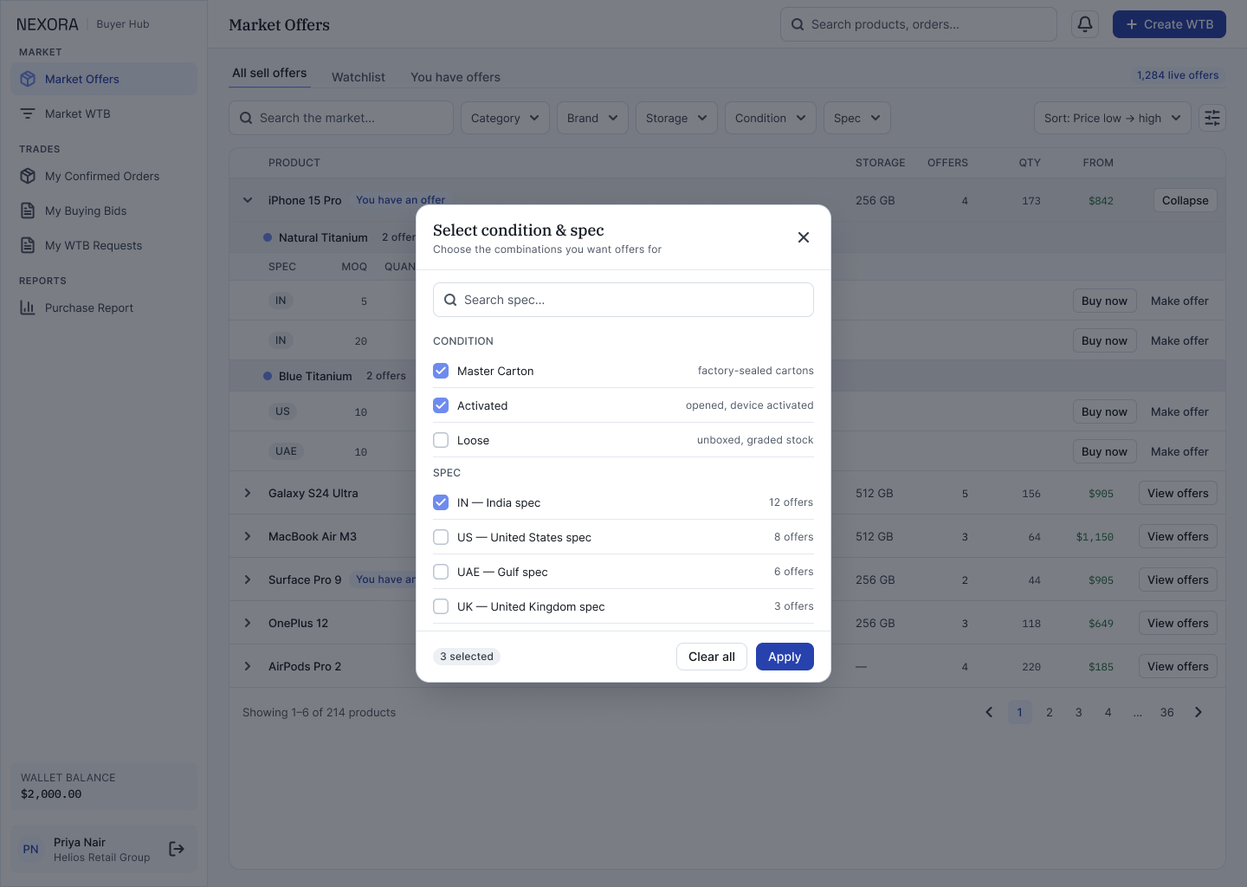Click the PN user avatar
Viewport: 1247px width, 887px height.
click(x=31, y=849)
